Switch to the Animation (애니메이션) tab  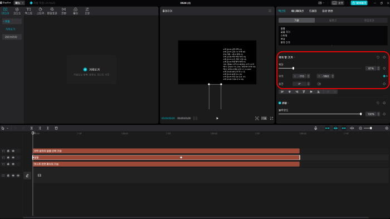click(297, 11)
